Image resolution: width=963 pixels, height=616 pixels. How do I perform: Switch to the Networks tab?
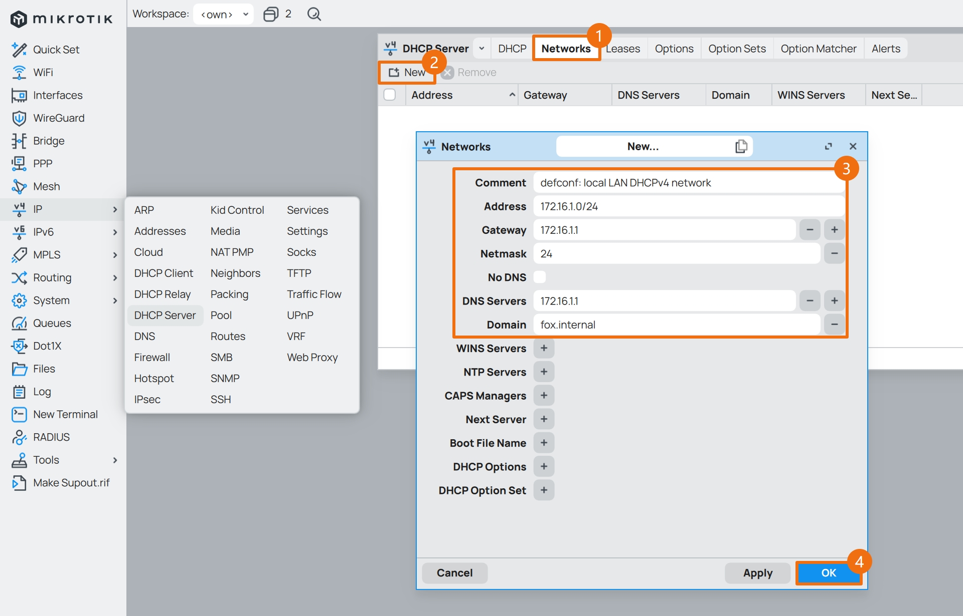tap(566, 49)
